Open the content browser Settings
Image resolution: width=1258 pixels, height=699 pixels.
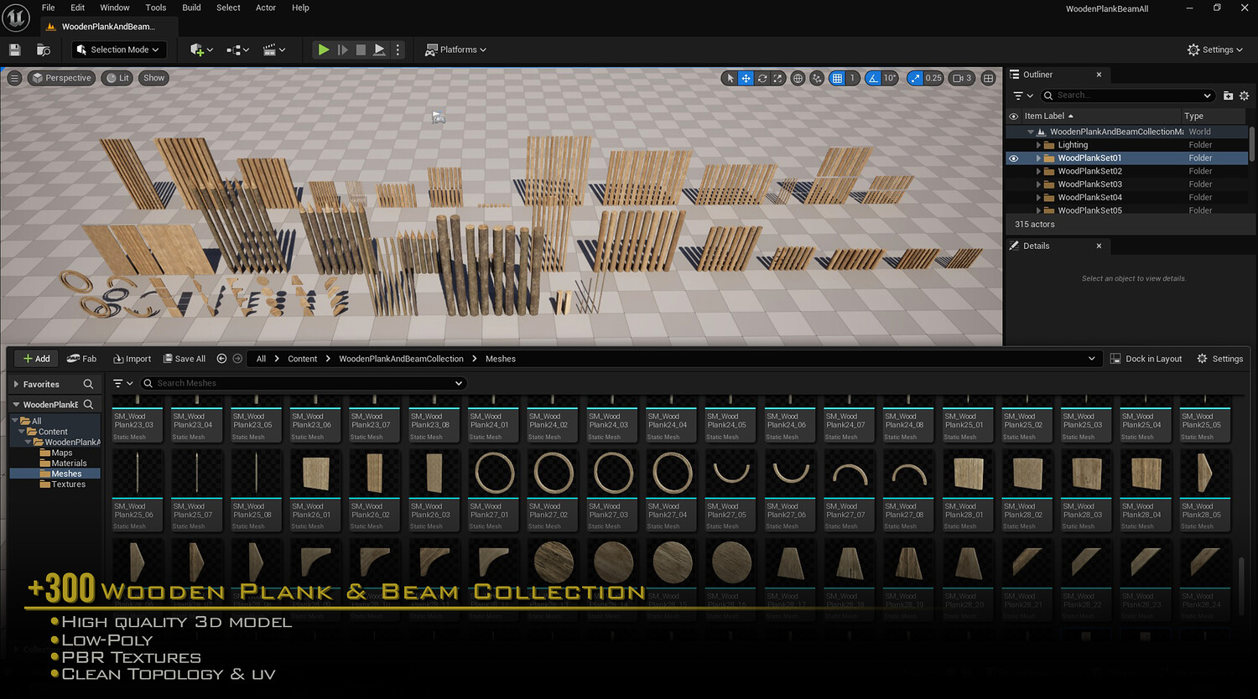[1219, 359]
